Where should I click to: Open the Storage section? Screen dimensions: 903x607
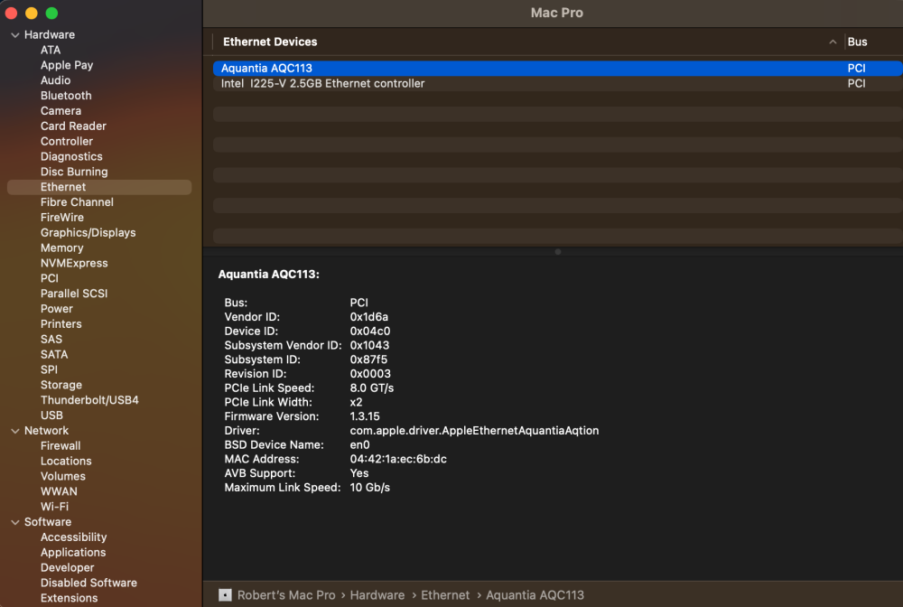pos(61,386)
